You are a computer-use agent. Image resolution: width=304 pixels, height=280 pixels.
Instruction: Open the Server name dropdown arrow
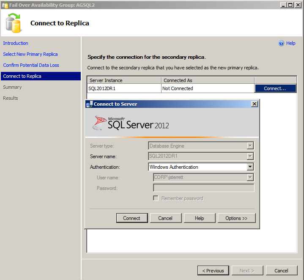(250, 156)
